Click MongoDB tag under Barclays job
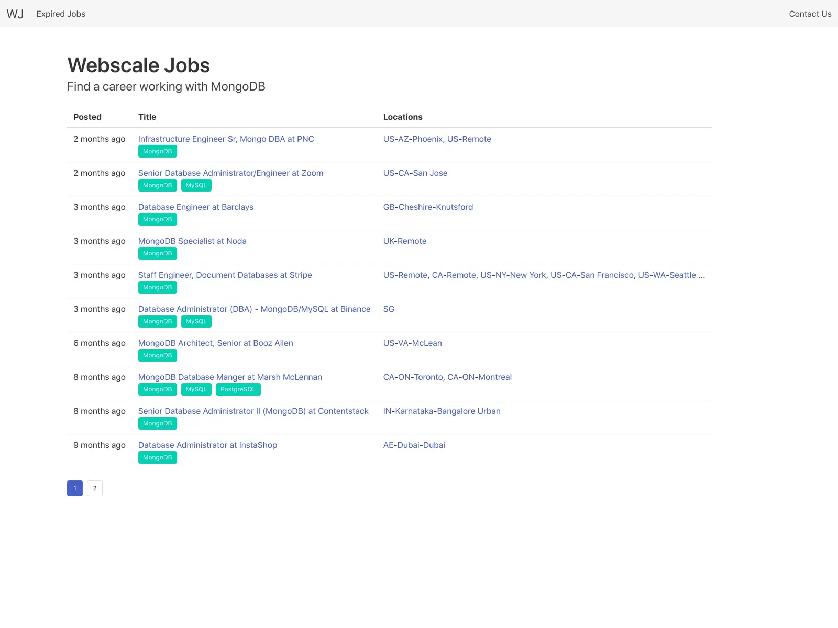Image resolution: width=838 pixels, height=628 pixels. tap(158, 219)
